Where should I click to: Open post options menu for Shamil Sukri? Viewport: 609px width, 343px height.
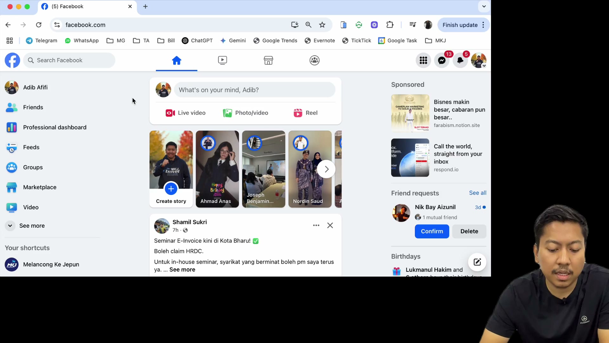point(316,225)
